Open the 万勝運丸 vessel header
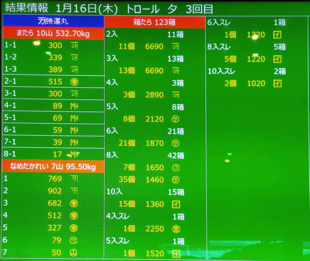The width and height of the screenshot is (310, 261). click(x=53, y=21)
